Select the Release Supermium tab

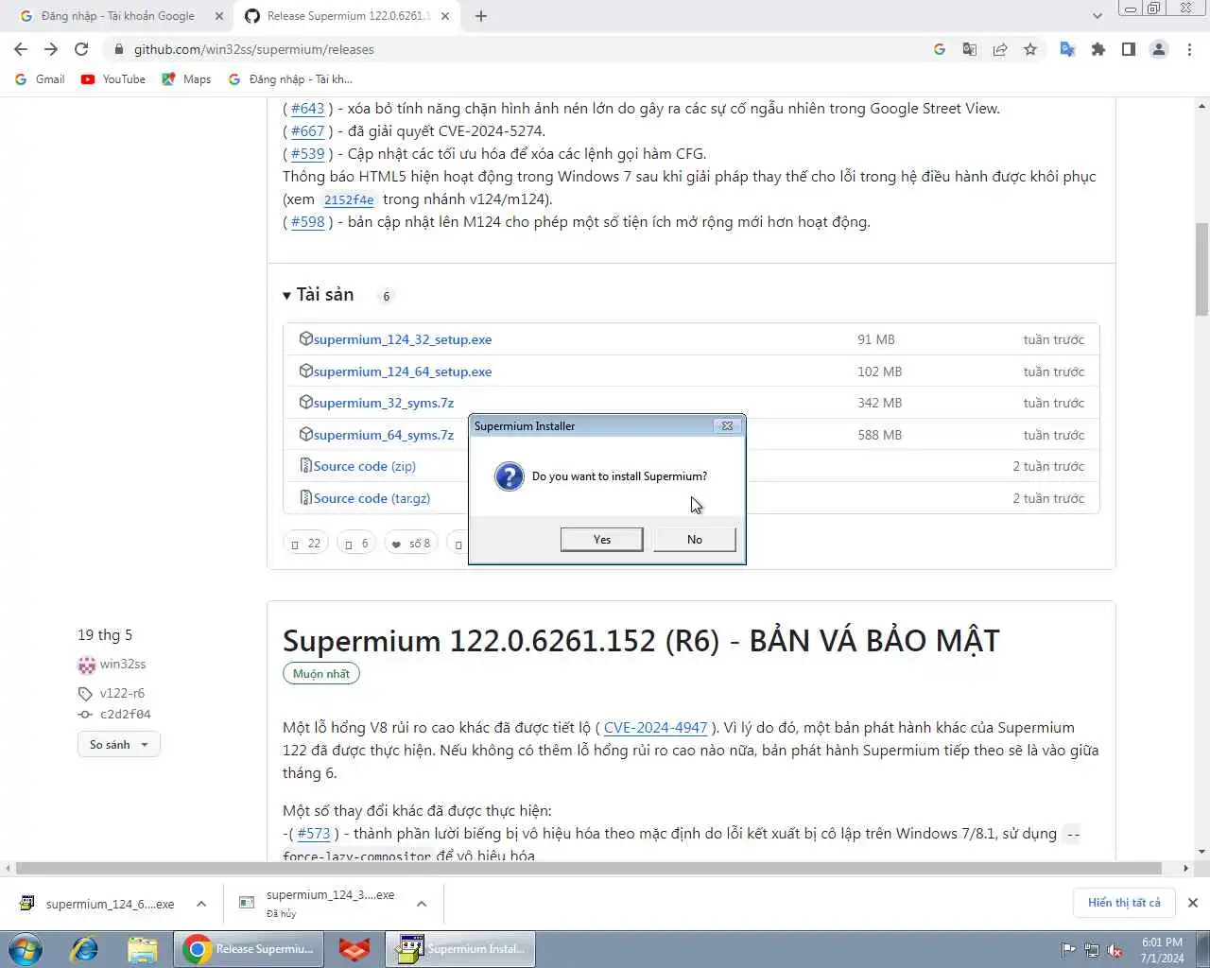click(345, 16)
